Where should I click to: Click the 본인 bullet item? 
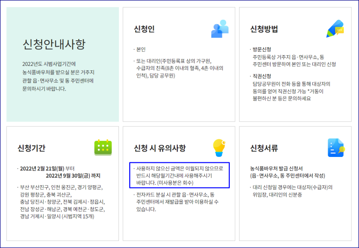point(141,49)
